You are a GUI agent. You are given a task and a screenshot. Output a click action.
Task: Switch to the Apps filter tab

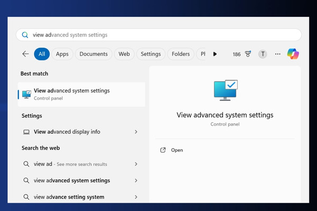point(62,54)
